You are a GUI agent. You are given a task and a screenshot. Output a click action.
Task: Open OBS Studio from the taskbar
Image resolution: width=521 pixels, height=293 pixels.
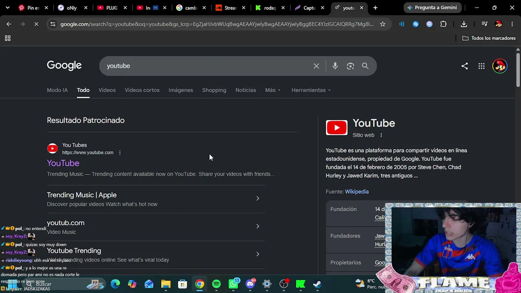click(284, 284)
